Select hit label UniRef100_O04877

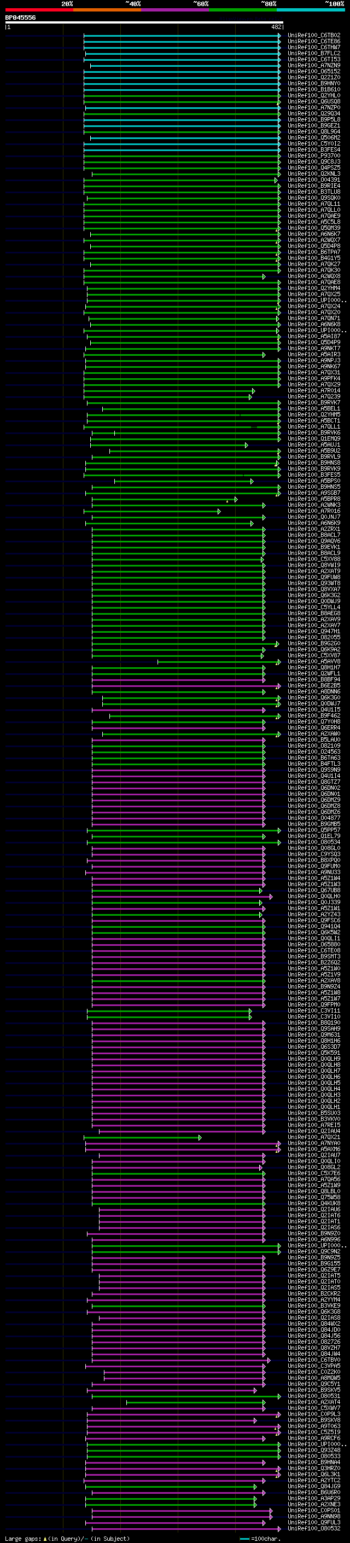[x=314, y=818]
